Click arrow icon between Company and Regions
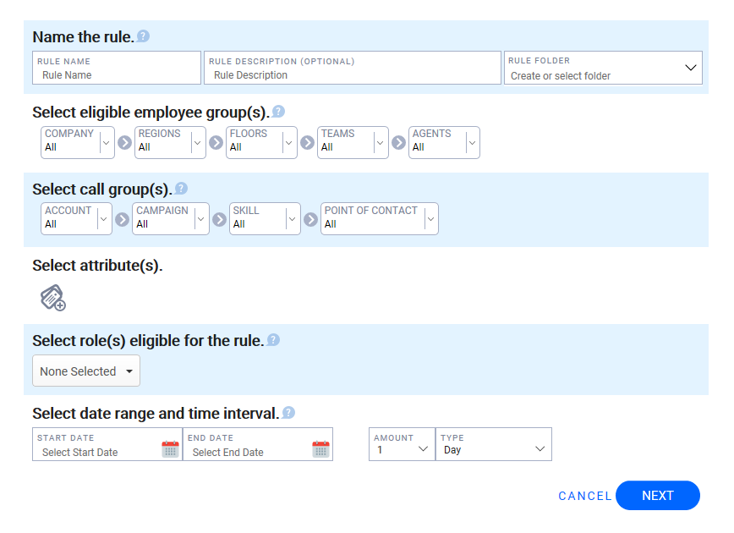The height and width of the screenshot is (533, 734). point(124,142)
